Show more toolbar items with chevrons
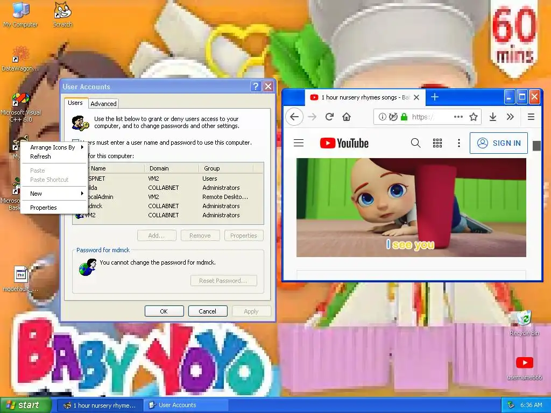Screen dimensions: 551x413 tap(510, 117)
